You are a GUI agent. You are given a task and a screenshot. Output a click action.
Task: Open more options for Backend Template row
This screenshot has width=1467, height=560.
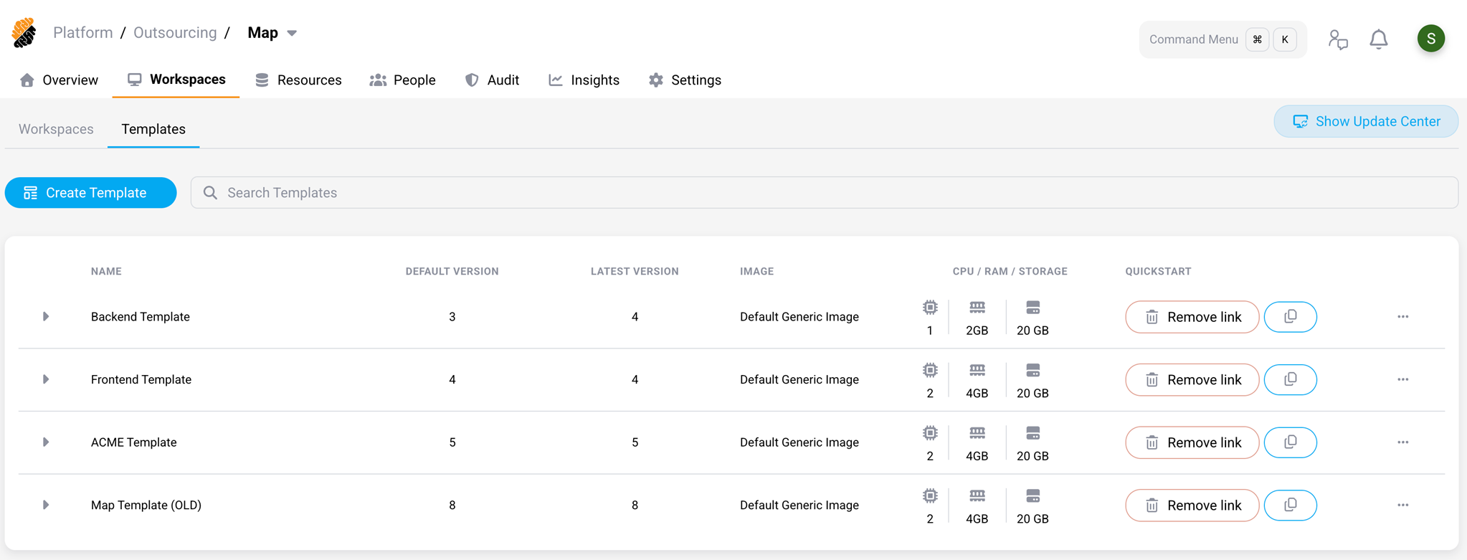tap(1402, 317)
